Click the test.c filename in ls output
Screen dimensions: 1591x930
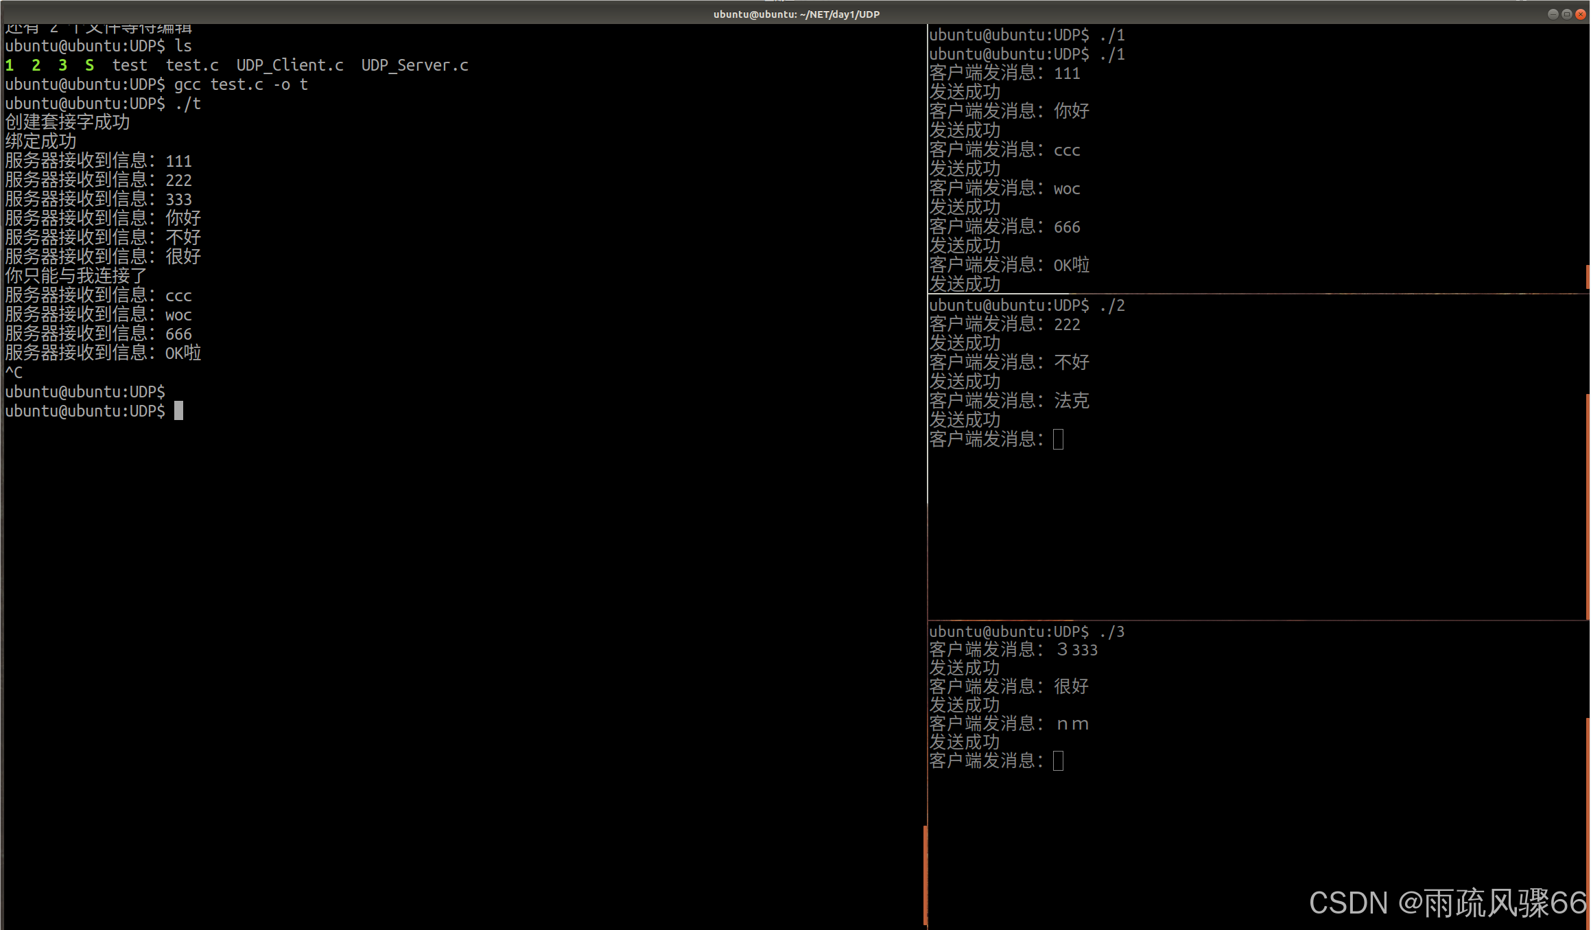click(x=192, y=65)
